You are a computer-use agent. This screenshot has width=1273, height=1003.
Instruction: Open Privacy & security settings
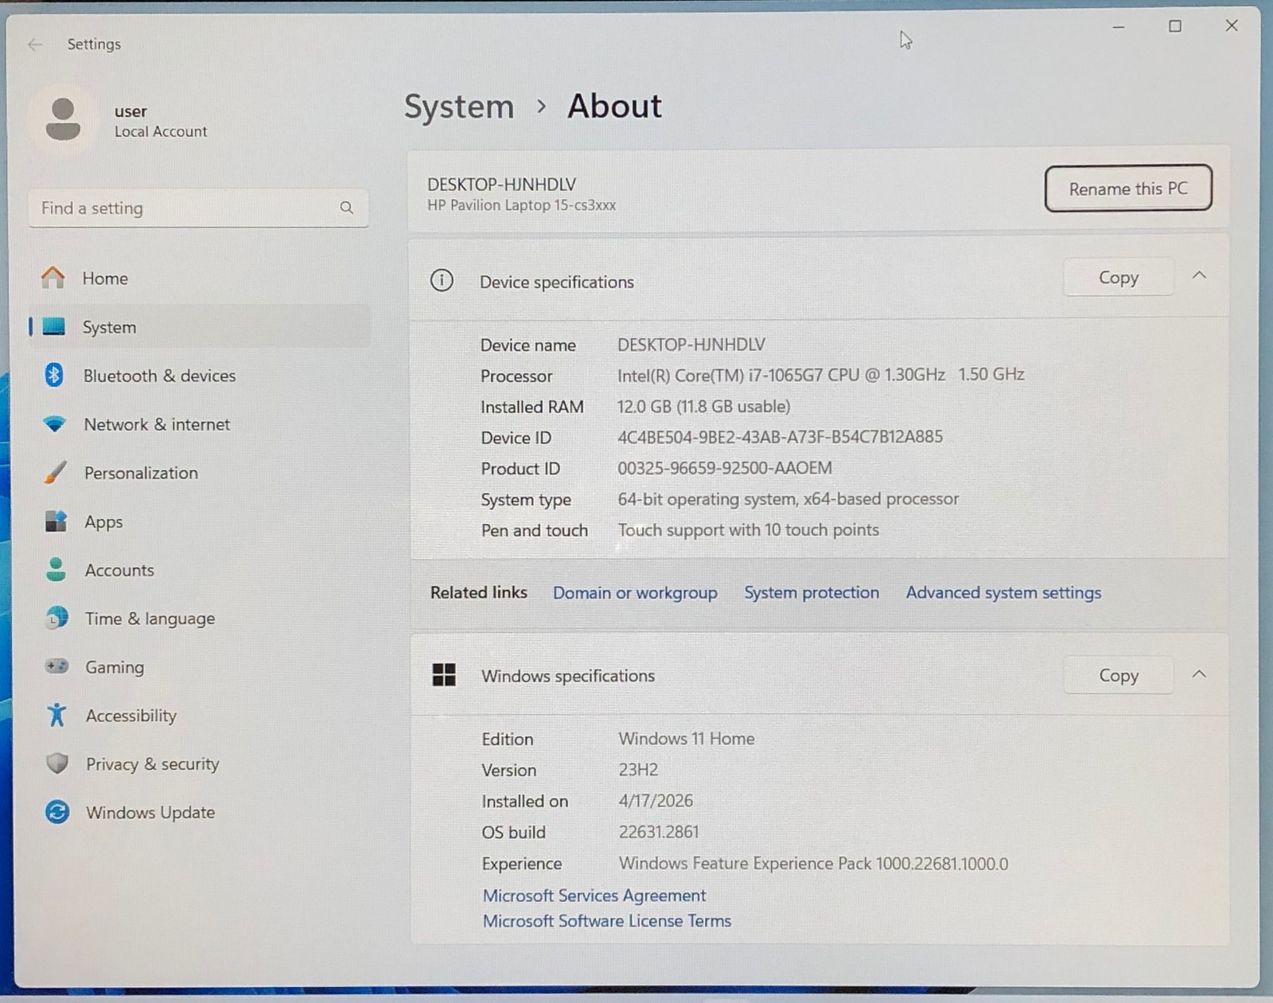[x=199, y=763]
